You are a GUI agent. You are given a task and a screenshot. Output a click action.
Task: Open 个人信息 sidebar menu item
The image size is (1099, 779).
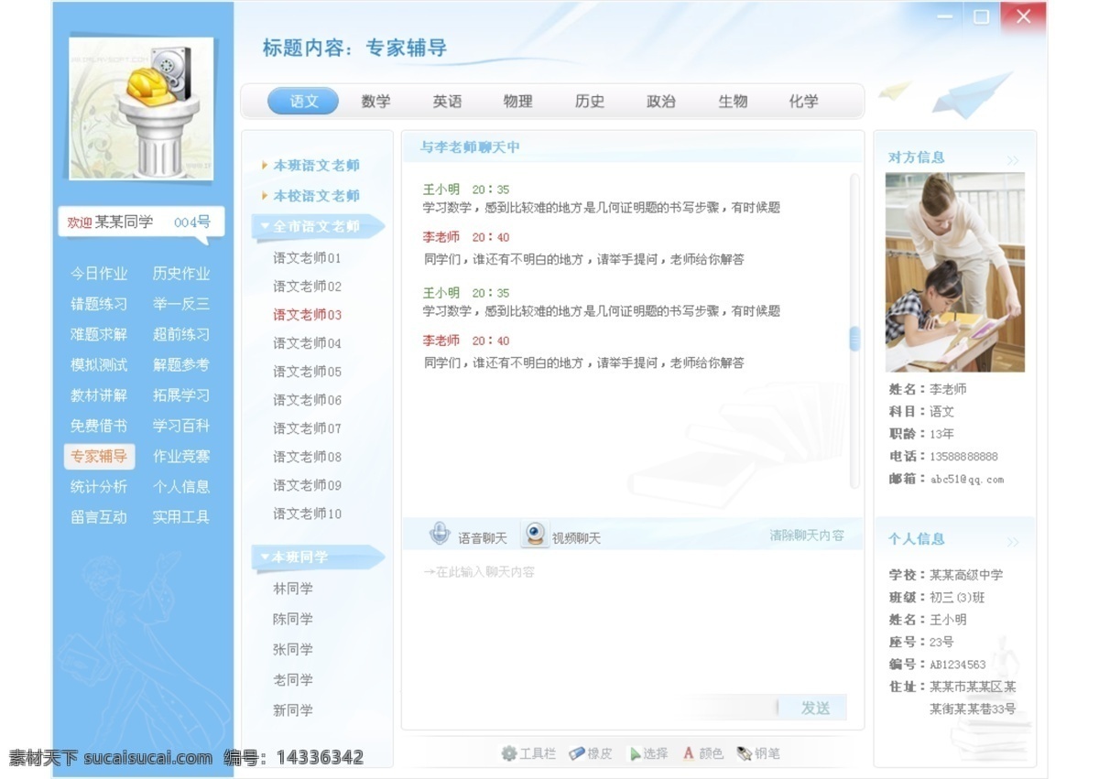pyautogui.click(x=181, y=486)
